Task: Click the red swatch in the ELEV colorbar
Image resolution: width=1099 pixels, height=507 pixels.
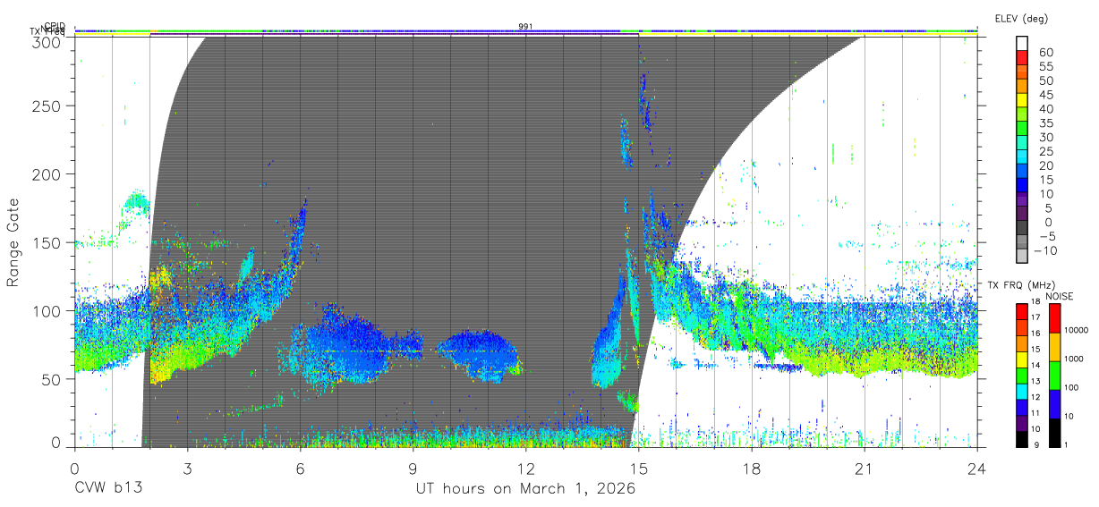Action: pyautogui.click(x=1022, y=58)
